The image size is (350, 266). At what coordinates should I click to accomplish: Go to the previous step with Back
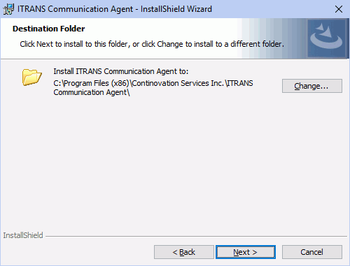coord(184,252)
